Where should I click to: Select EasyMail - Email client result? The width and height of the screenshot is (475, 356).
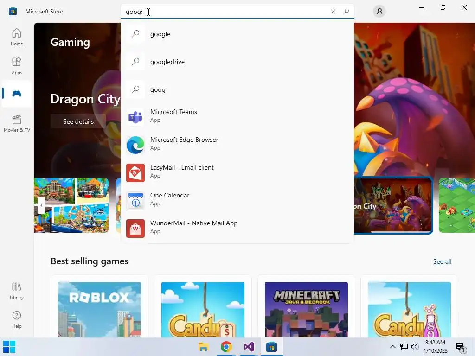[x=237, y=172]
